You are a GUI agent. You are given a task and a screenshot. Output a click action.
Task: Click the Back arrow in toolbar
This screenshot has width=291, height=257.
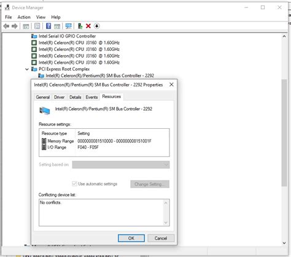(6, 26)
